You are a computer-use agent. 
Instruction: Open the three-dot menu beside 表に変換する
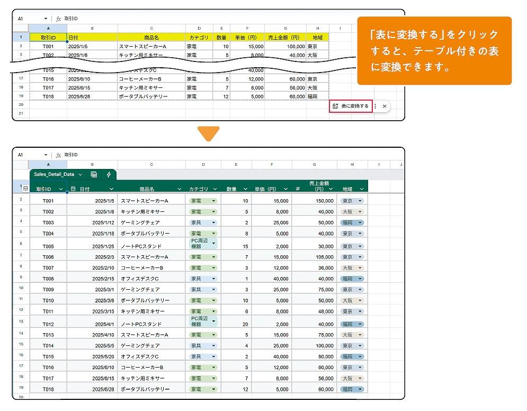[376, 106]
